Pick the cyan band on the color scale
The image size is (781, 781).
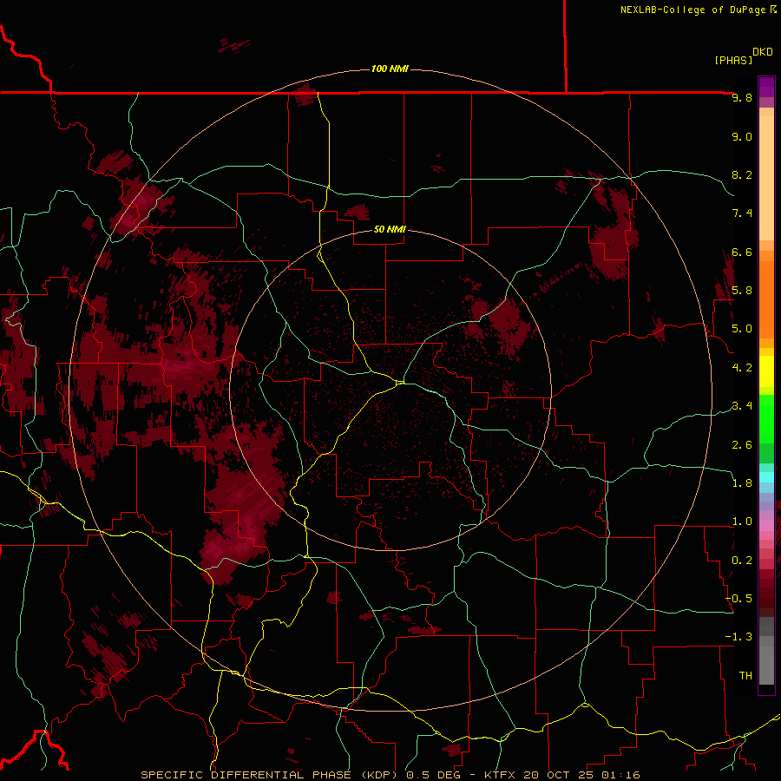tap(766, 476)
